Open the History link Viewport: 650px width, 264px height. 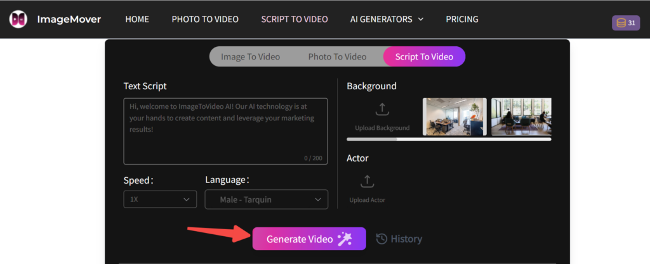click(399, 239)
